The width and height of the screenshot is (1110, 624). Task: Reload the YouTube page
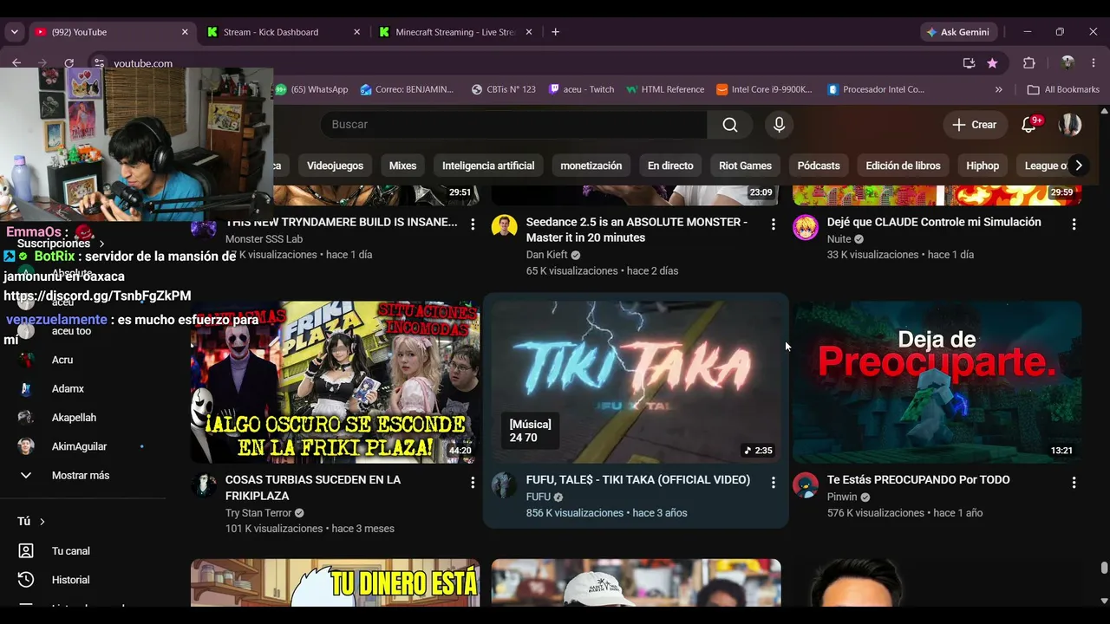tap(69, 62)
